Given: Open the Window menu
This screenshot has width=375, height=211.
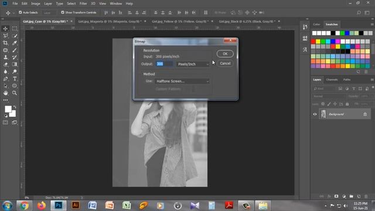Looking at the screenshot, I should click(x=116, y=4).
